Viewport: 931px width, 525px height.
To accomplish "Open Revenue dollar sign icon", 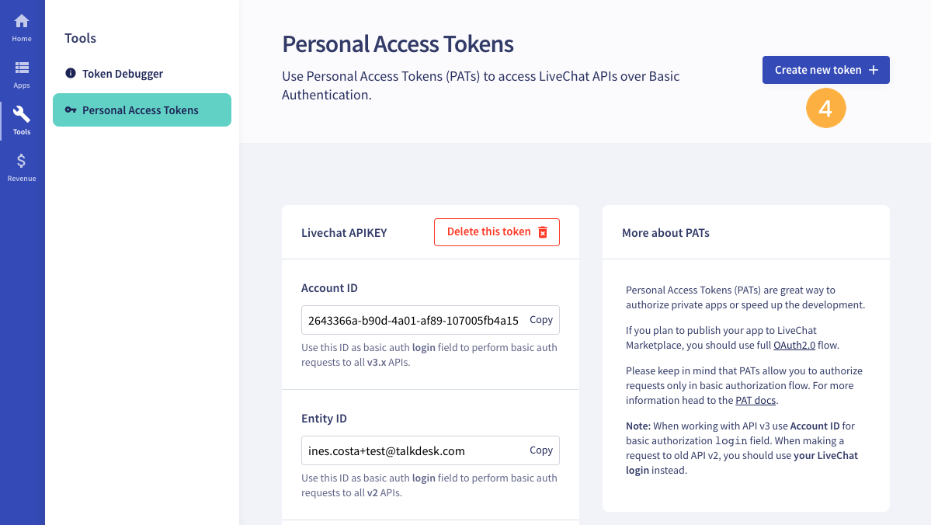I will coord(22,161).
